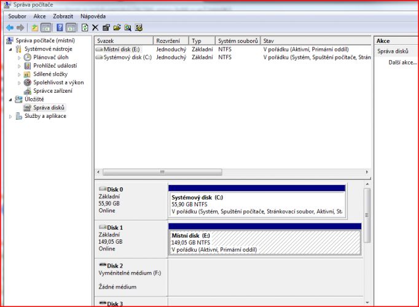Image resolution: width=419 pixels, height=307 pixels.
Task: Open the Soubor menu
Action: click(17, 17)
